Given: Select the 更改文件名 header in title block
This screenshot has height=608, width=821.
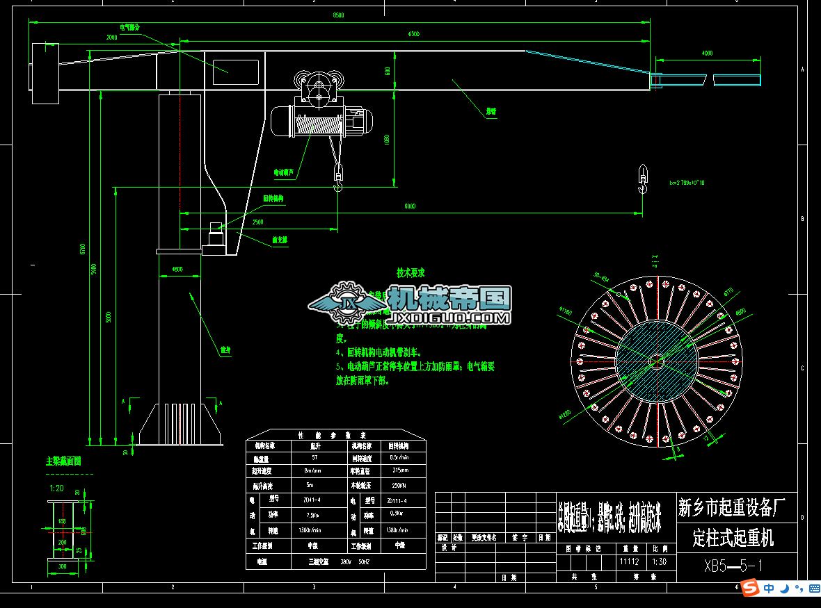Looking at the screenshot, I should click(x=484, y=537).
